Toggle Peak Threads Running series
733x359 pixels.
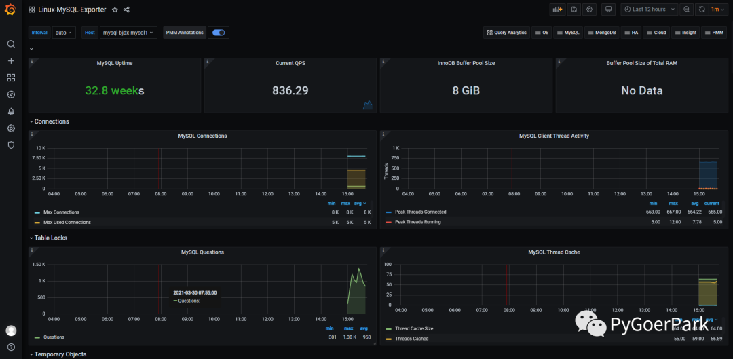[417, 221]
